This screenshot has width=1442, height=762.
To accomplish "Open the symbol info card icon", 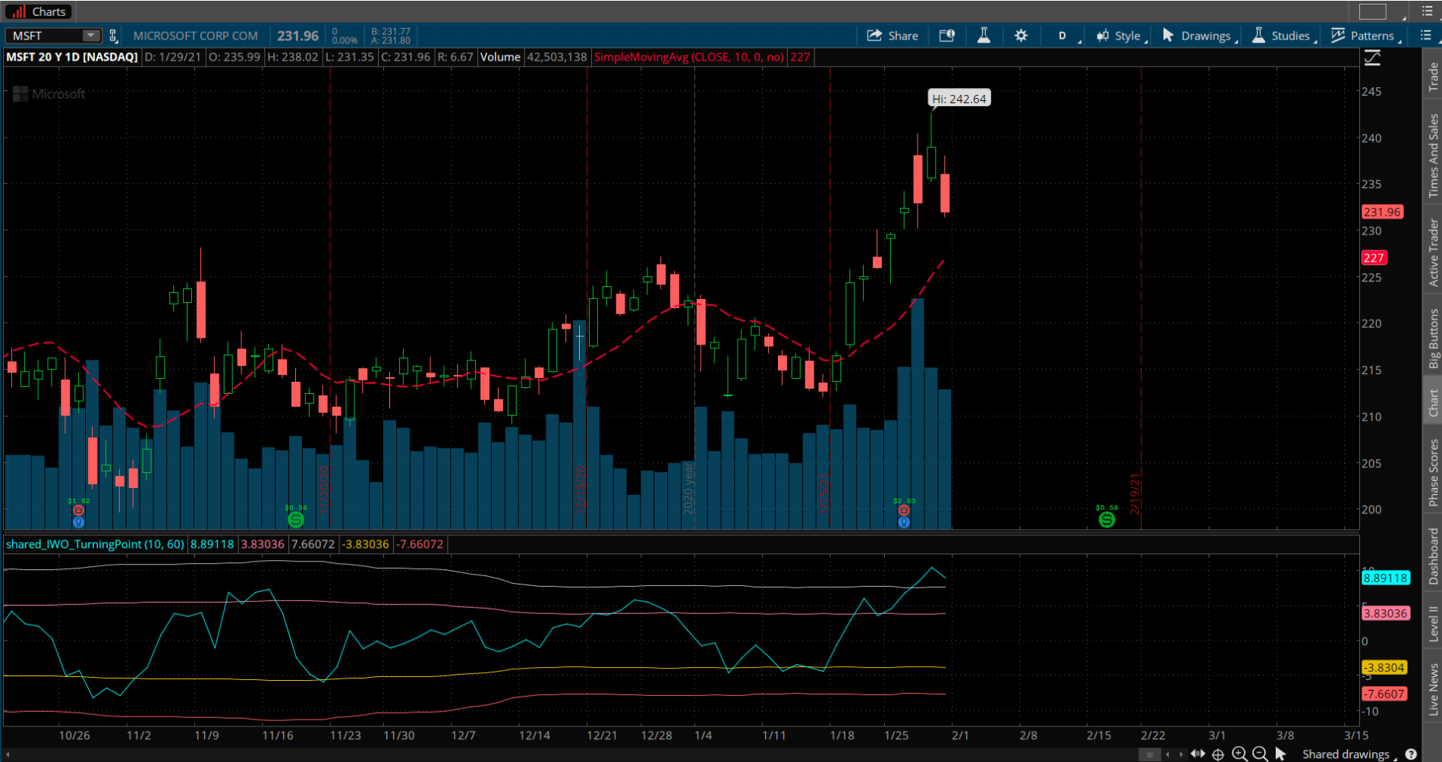I will point(947,36).
